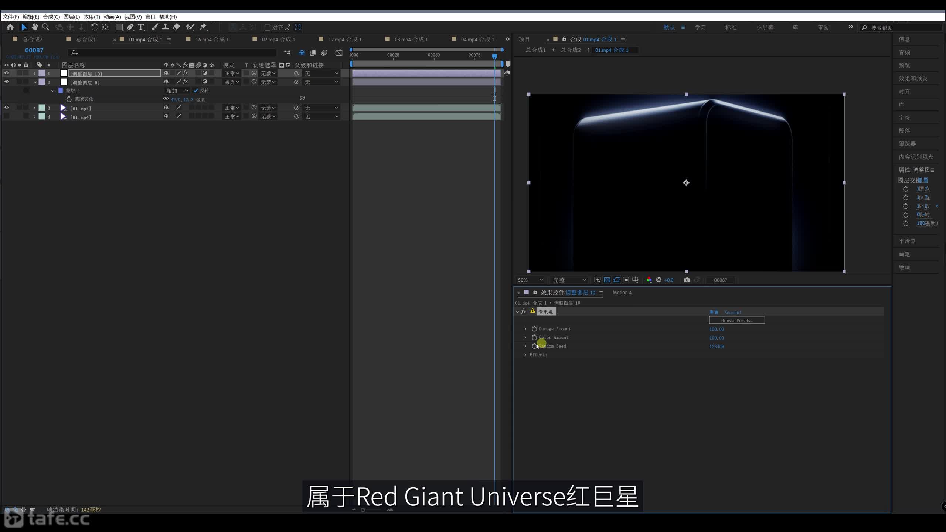946x532 pixels.
Task: Enable the 对齐 snapping checkbox
Action: 268,27
